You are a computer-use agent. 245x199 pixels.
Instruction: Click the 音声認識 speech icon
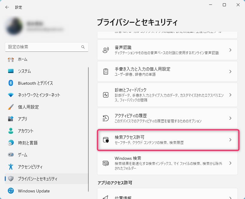click(x=105, y=50)
